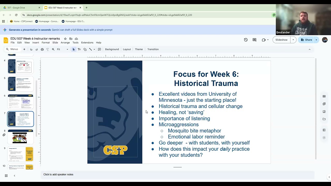Click the speaker notes field
This screenshot has width=331, height=186.
(177, 175)
